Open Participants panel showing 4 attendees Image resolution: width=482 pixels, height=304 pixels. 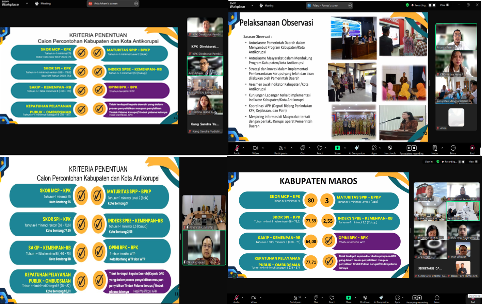[281, 148]
